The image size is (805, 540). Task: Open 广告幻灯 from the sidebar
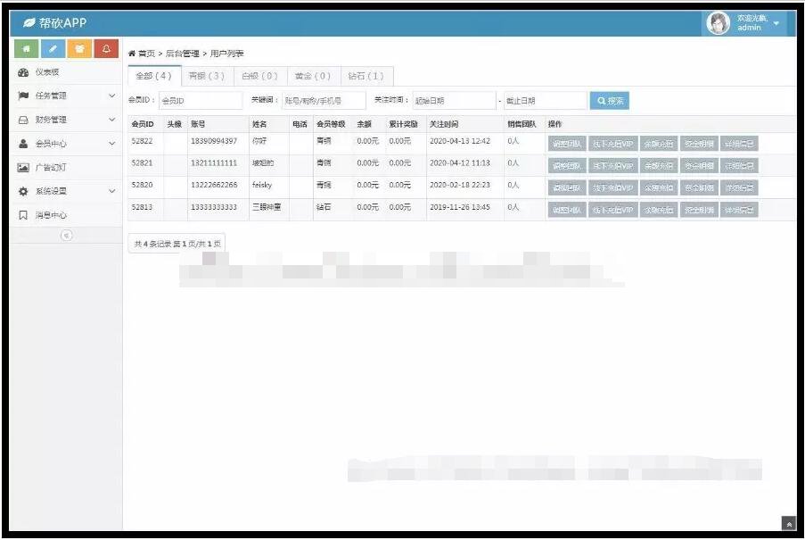pos(66,168)
